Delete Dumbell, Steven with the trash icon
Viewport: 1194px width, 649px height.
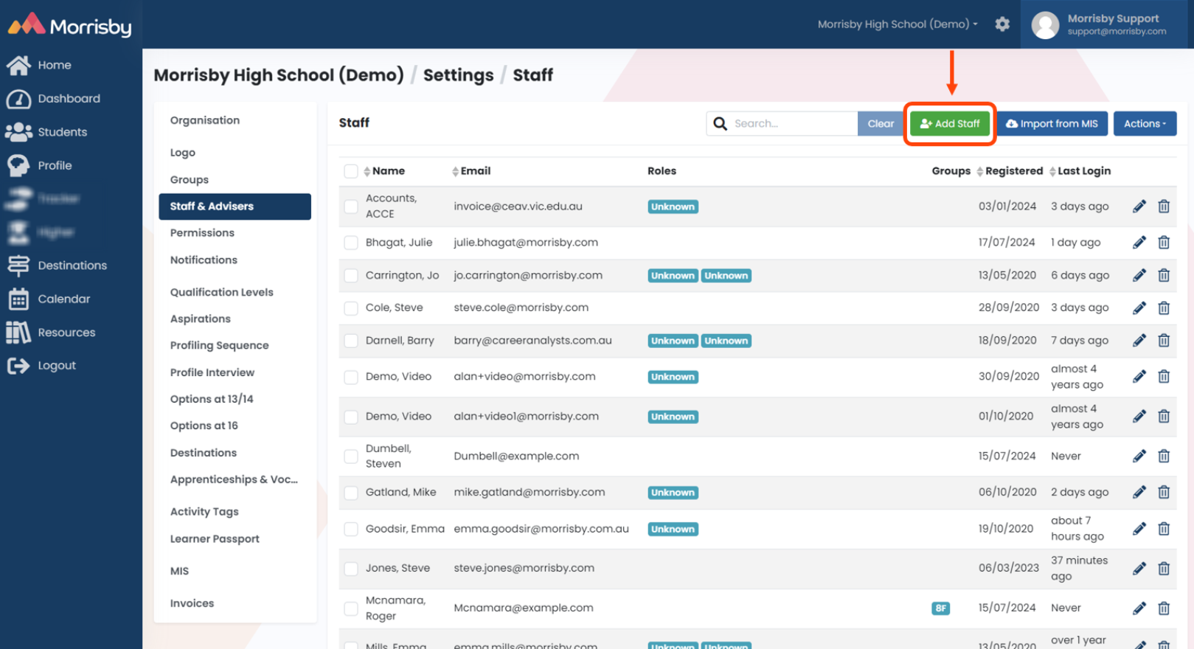[x=1164, y=457]
